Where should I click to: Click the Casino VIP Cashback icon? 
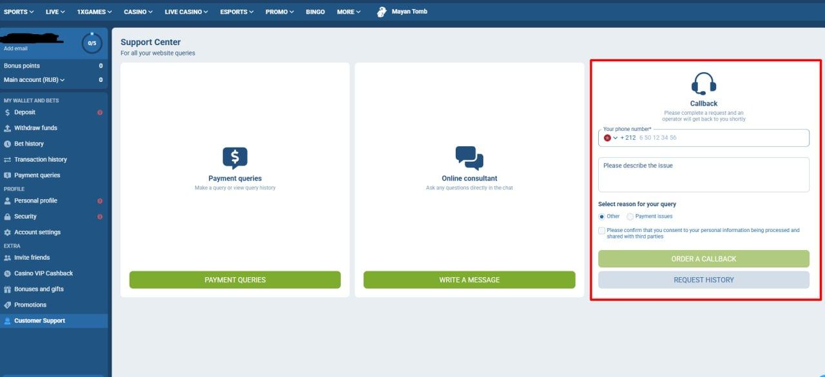click(x=8, y=273)
